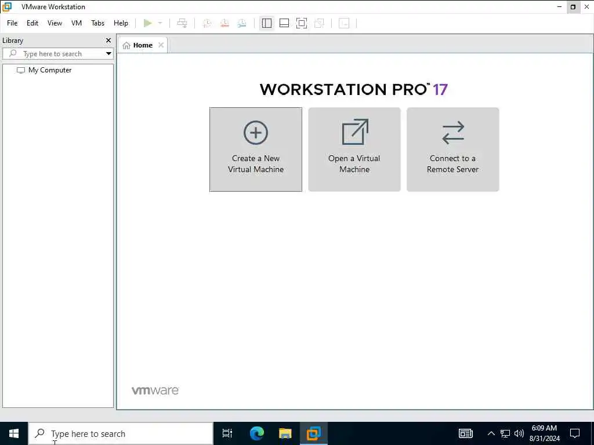Click the console view toolbar icon
The height and width of the screenshot is (445, 594).
(x=344, y=23)
